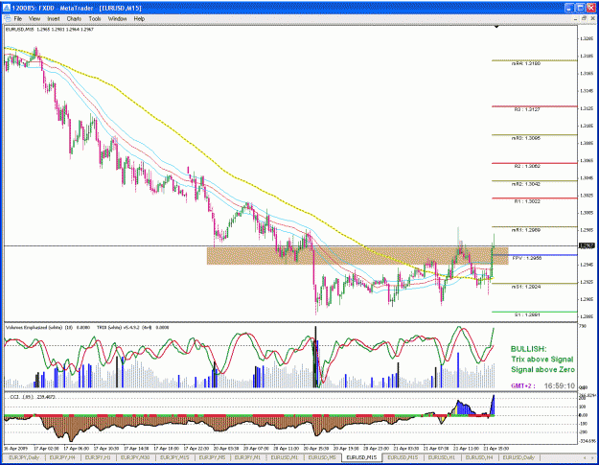Open the Help menu

tap(139, 18)
